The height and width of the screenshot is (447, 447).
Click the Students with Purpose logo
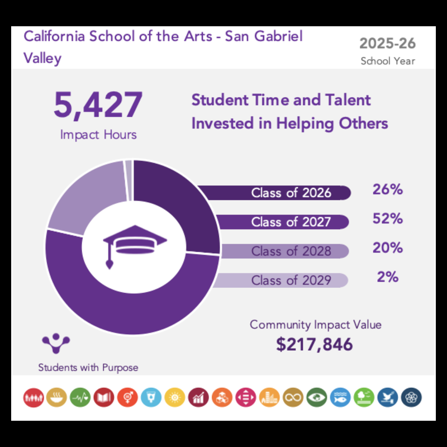click(x=56, y=344)
